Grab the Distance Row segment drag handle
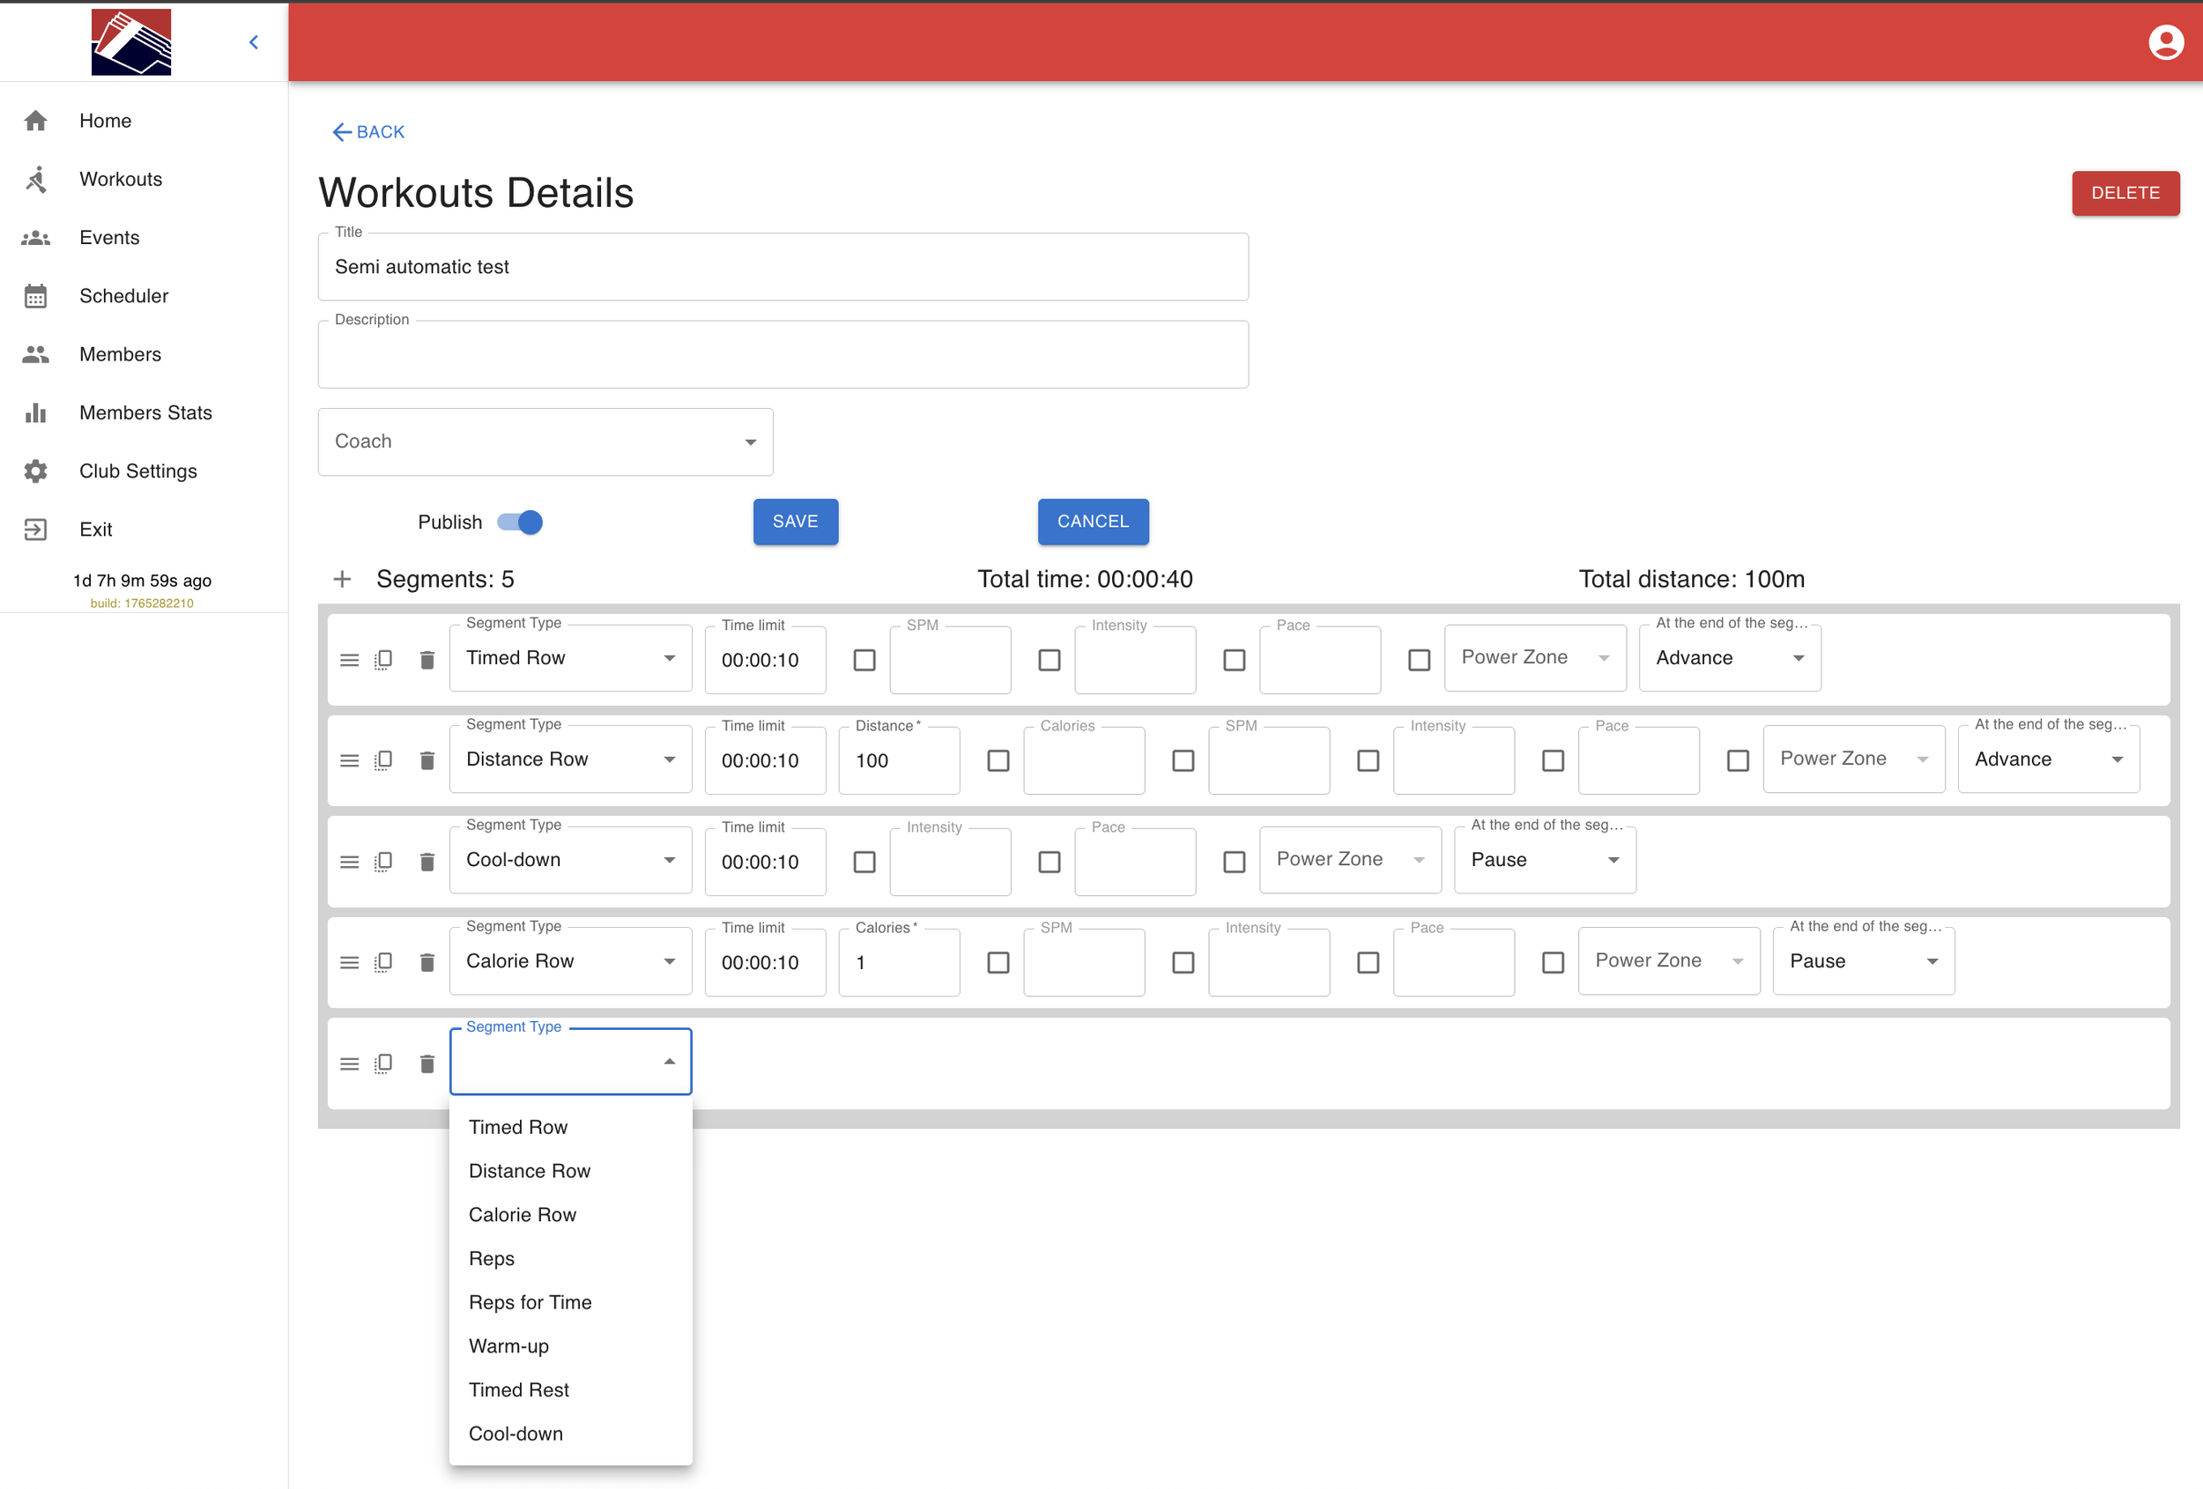The image size is (2203, 1489). click(350, 760)
